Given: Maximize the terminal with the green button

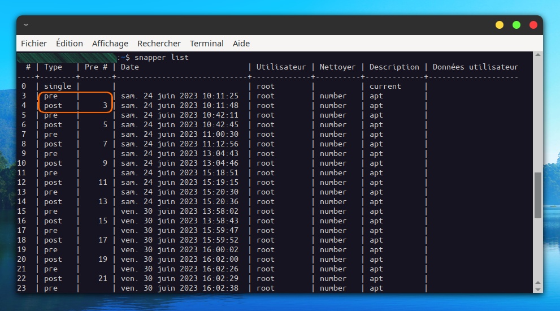Looking at the screenshot, I should pyautogui.click(x=516, y=25).
